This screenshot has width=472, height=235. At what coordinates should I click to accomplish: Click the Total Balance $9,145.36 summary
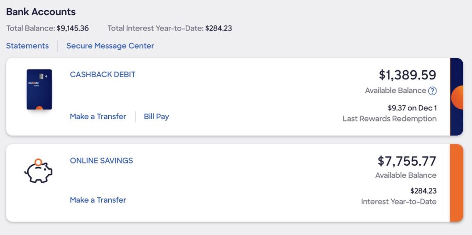tap(47, 28)
